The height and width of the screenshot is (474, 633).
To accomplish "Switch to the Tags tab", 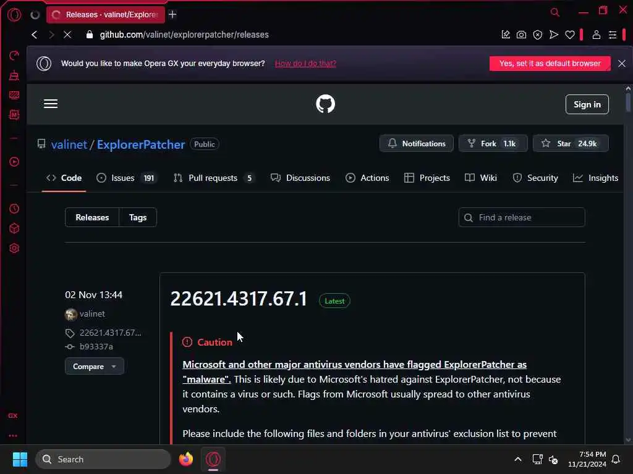I will point(138,217).
